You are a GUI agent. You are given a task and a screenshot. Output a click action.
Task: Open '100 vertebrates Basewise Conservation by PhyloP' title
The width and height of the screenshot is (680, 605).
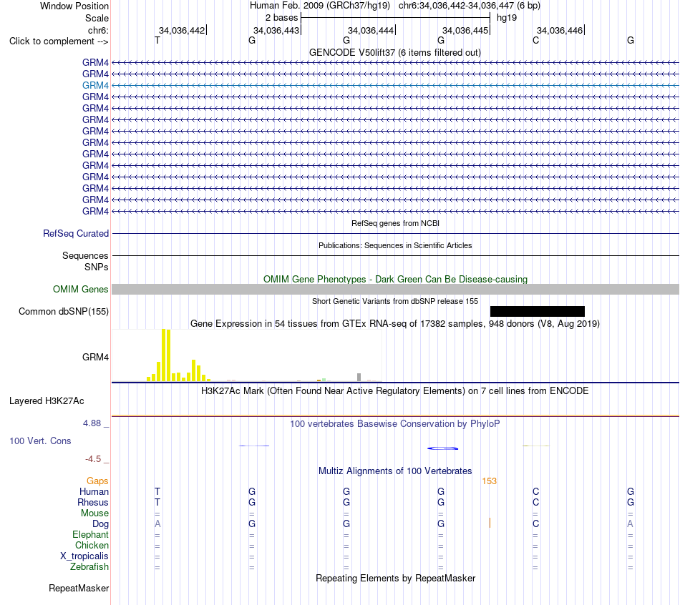395,424
